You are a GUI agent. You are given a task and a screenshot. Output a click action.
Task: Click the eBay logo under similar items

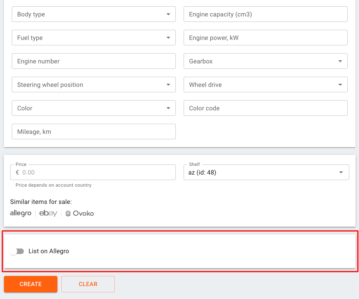tap(48, 213)
